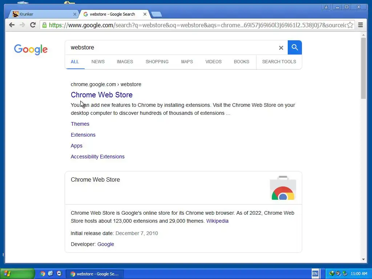Click the first system tray network icon
Image resolution: width=372 pixels, height=279 pixels.
332,274
